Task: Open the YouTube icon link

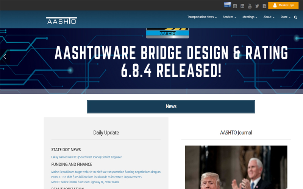Action: tap(250, 6)
